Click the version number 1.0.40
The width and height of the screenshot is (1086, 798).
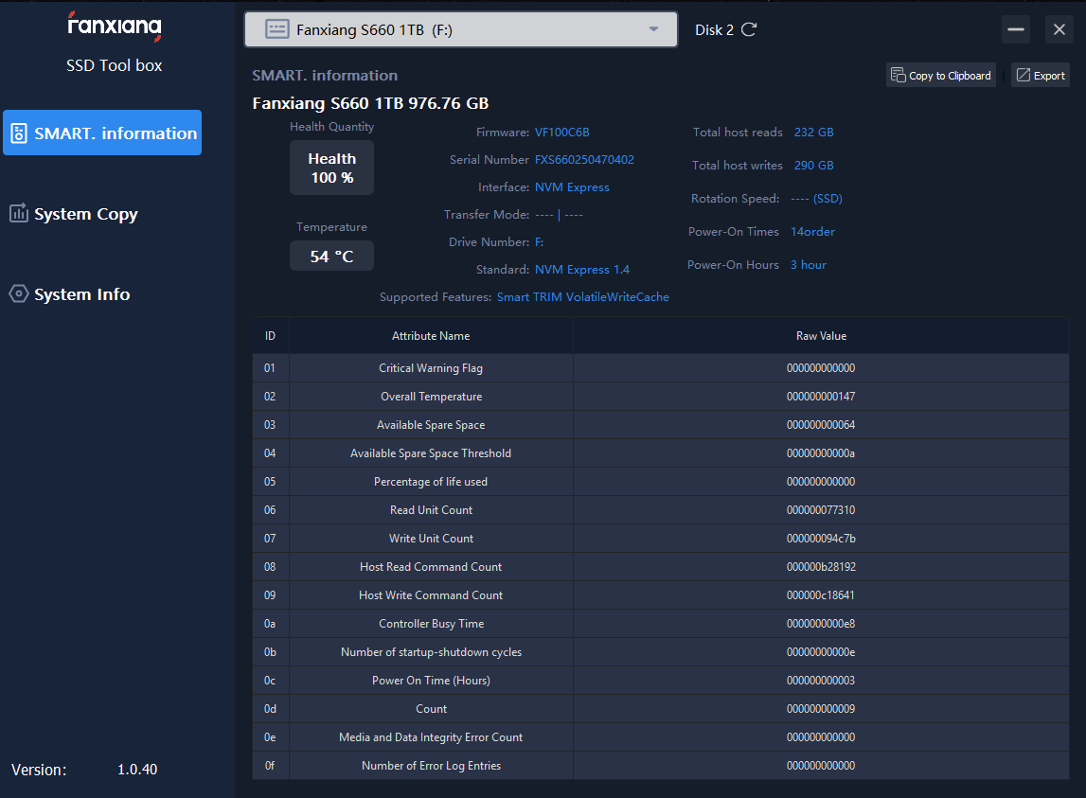coord(137,770)
